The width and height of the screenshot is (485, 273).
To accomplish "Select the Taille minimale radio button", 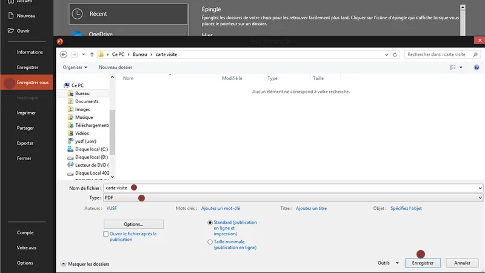I will (210, 242).
